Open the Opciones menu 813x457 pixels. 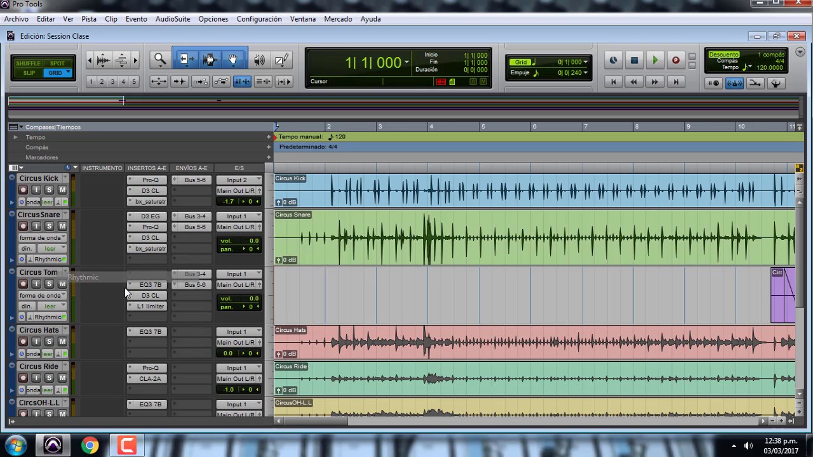(213, 19)
